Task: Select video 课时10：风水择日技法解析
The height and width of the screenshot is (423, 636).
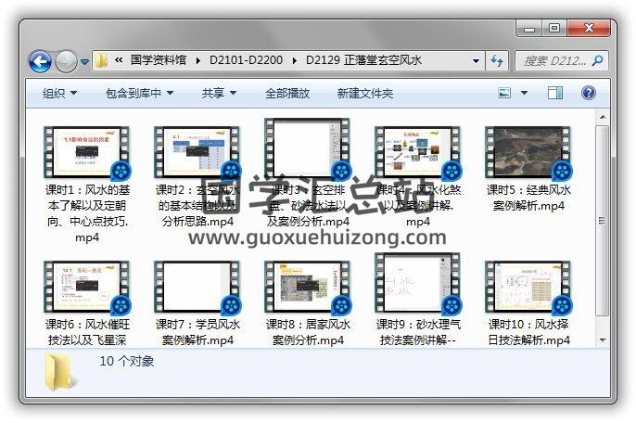Action: coord(528,288)
